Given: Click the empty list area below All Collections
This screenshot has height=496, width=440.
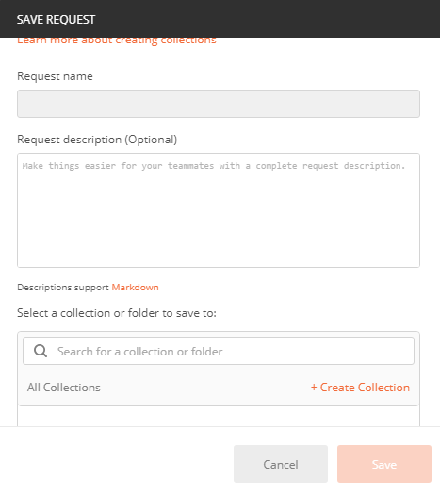Looking at the screenshot, I should (x=219, y=416).
